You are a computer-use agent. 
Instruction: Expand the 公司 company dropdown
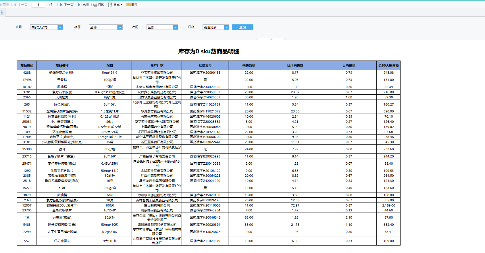(x=60, y=27)
